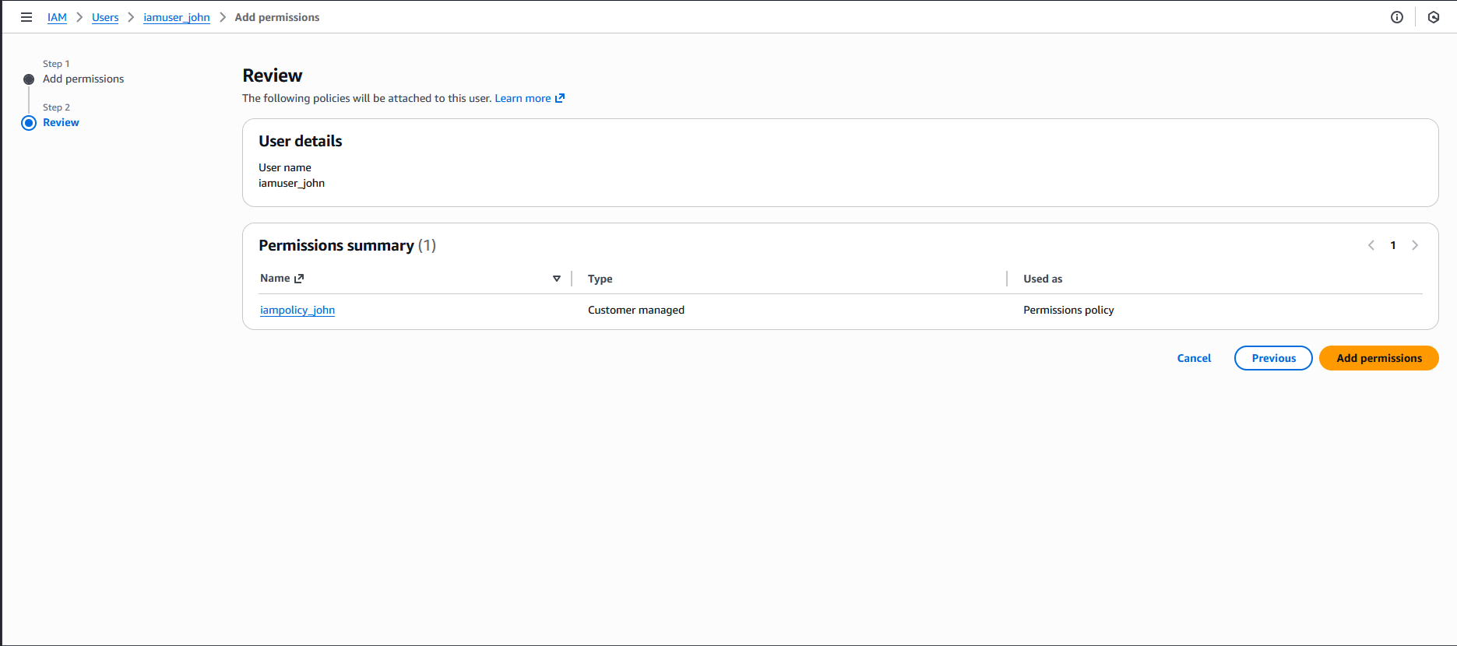Viewport: 1457px width, 646px height.
Task: Click the Cancel button
Action: pos(1194,358)
